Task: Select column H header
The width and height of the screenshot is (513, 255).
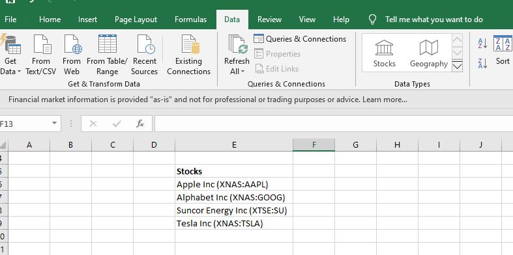Action: point(397,145)
